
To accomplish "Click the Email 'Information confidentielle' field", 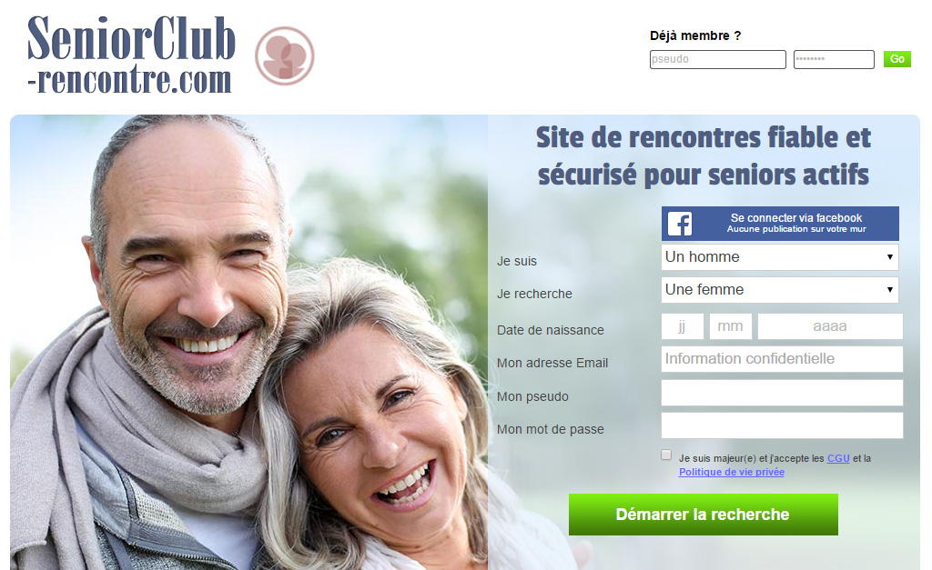I will point(782,359).
